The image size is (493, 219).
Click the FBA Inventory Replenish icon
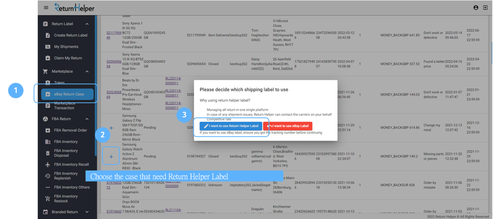(48, 176)
